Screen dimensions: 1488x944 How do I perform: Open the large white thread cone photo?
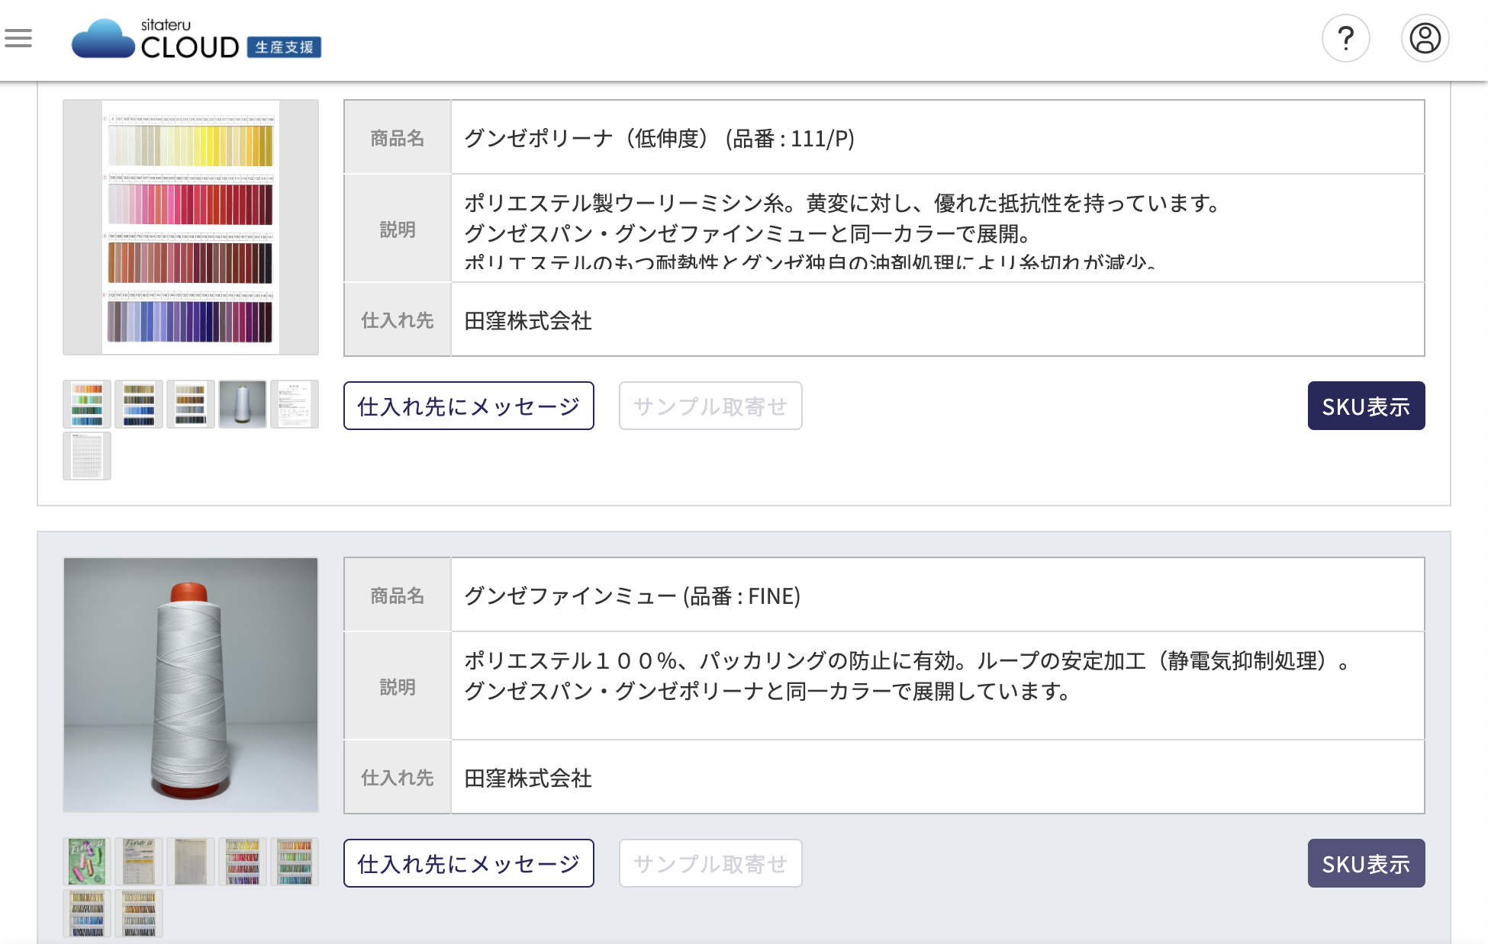[191, 685]
